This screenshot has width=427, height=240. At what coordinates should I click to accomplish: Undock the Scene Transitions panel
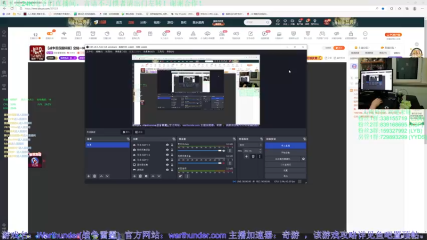pos(262,139)
